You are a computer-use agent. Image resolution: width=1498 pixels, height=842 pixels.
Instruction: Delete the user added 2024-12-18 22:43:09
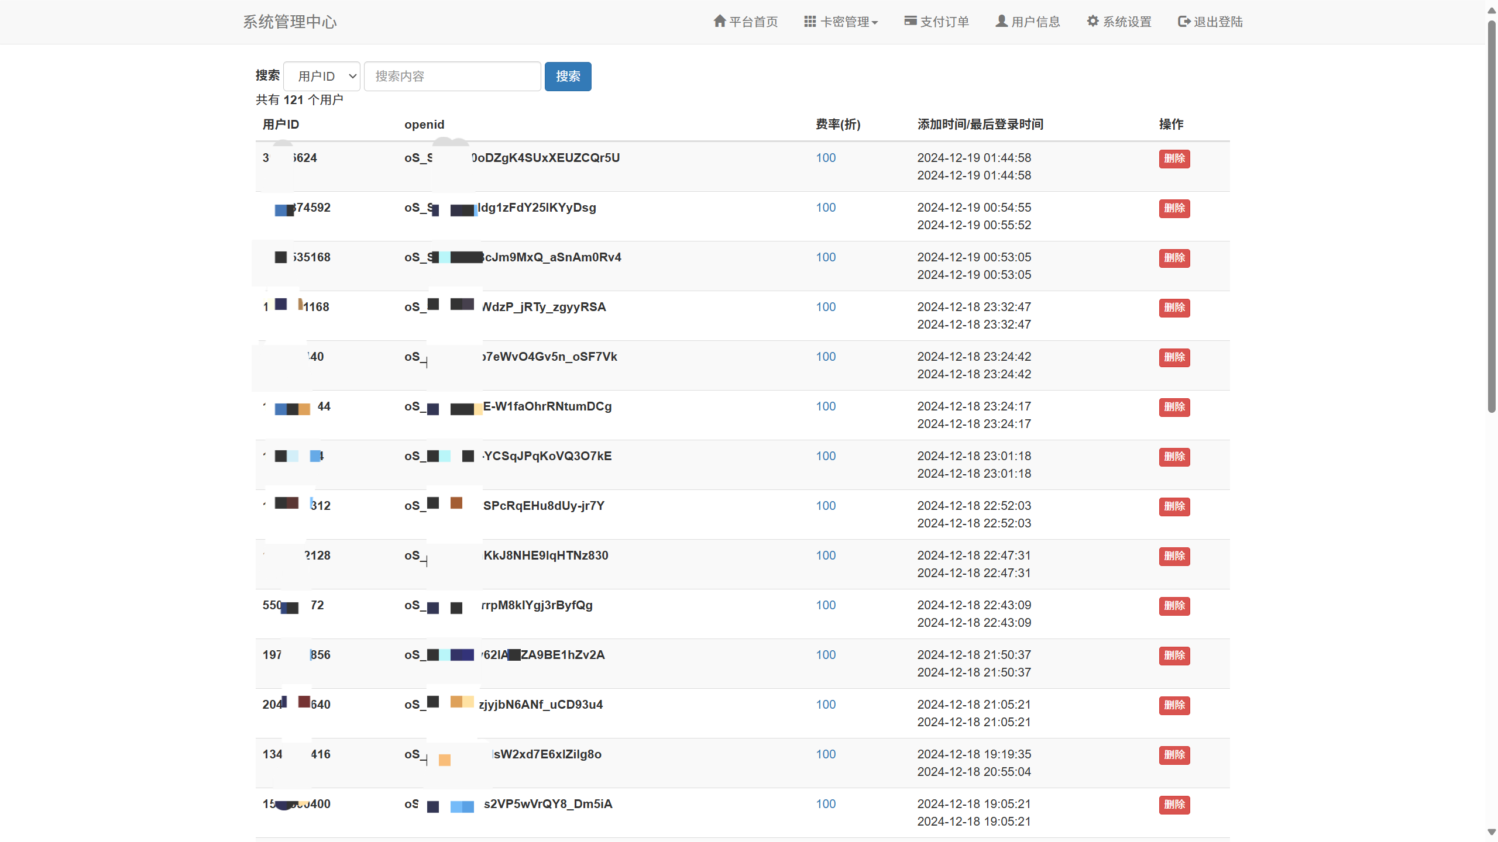pyautogui.click(x=1174, y=606)
